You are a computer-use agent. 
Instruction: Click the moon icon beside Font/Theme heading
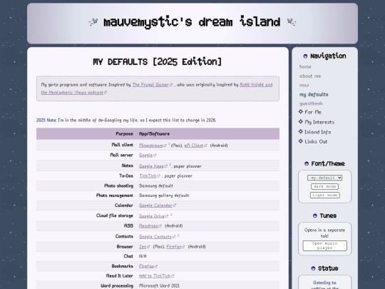[x=306, y=163]
